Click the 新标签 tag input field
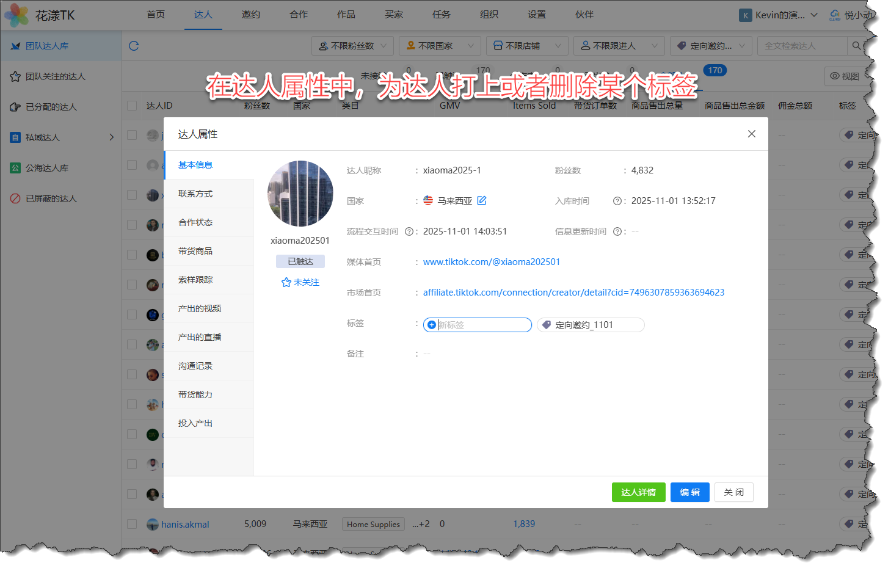This screenshot has height=571, width=891. click(x=482, y=325)
